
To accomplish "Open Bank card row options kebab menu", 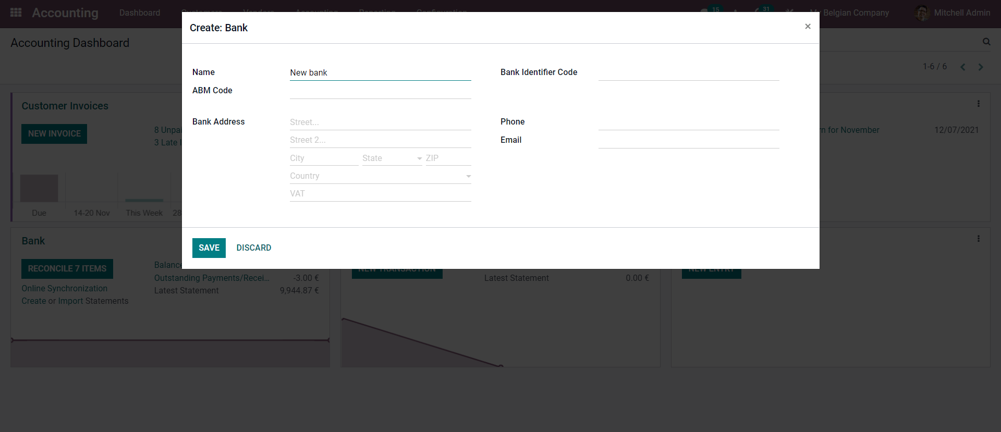I will 978,239.
